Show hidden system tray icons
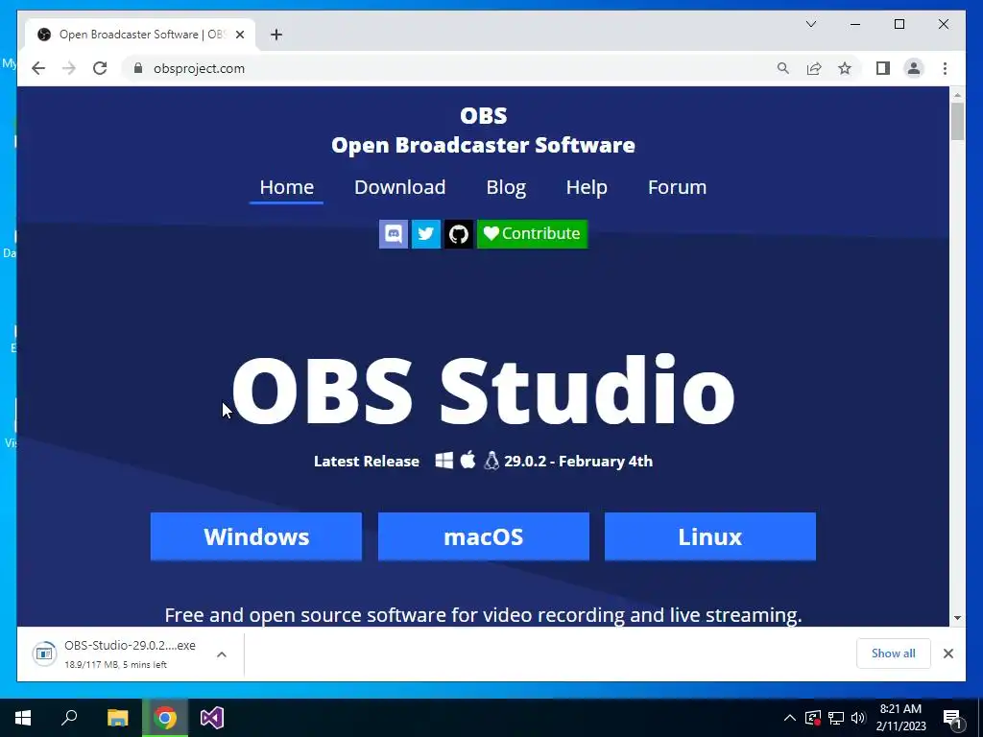983x737 pixels. click(790, 718)
